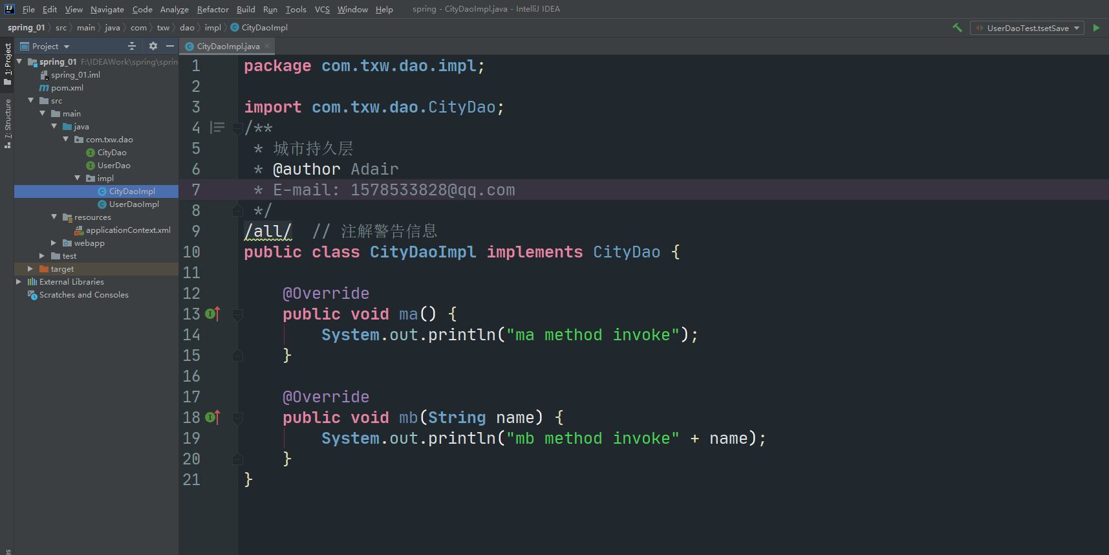
Task: Open Project panel settings gear
Action: point(153,46)
